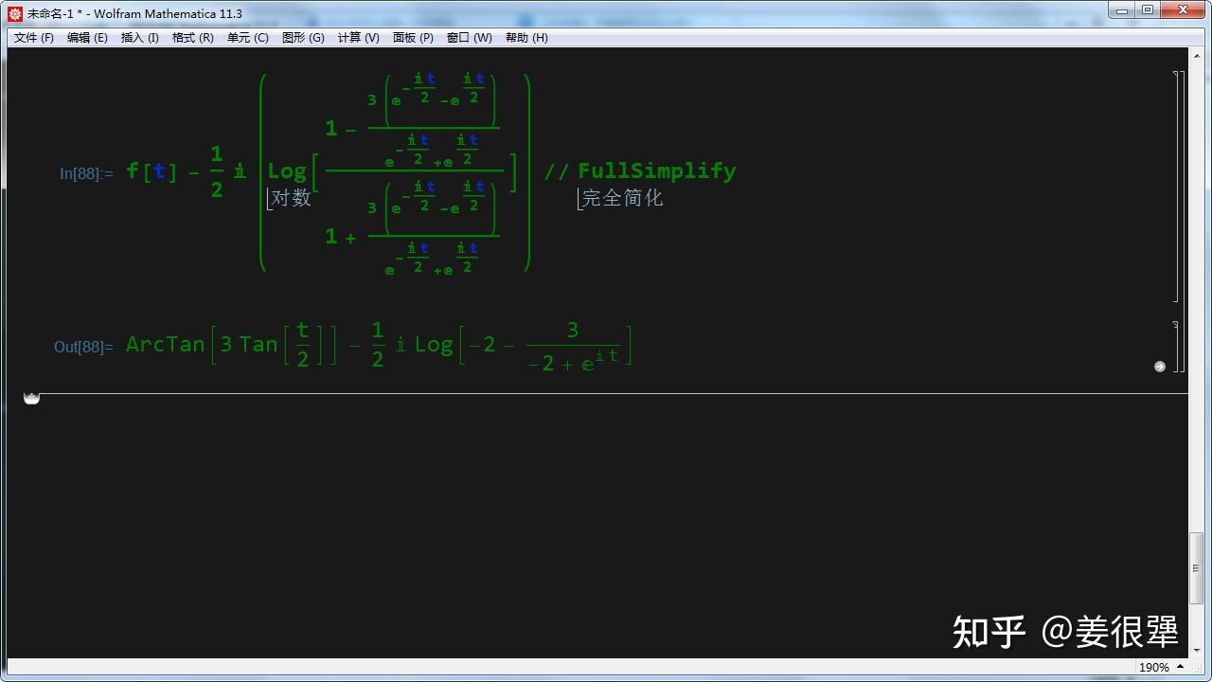Image resolution: width=1212 pixels, height=682 pixels.
Task: Click Tan in the output expression
Action: tap(258, 344)
